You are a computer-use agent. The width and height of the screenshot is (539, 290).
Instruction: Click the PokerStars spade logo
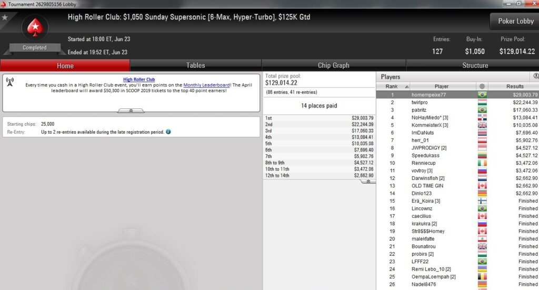click(35, 28)
